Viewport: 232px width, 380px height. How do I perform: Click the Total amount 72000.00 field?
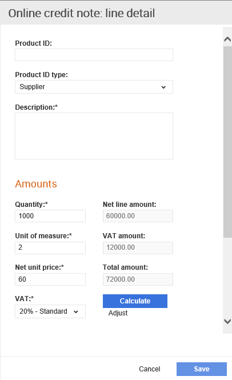138,279
